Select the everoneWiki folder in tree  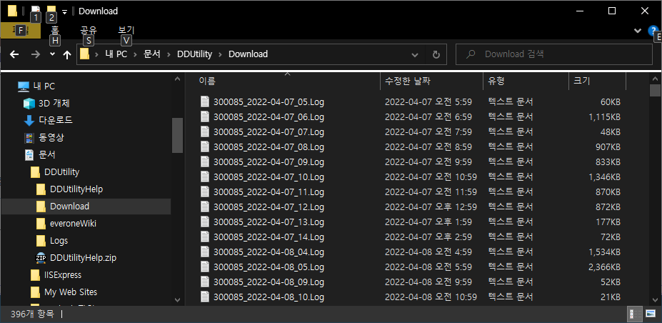coord(73,224)
